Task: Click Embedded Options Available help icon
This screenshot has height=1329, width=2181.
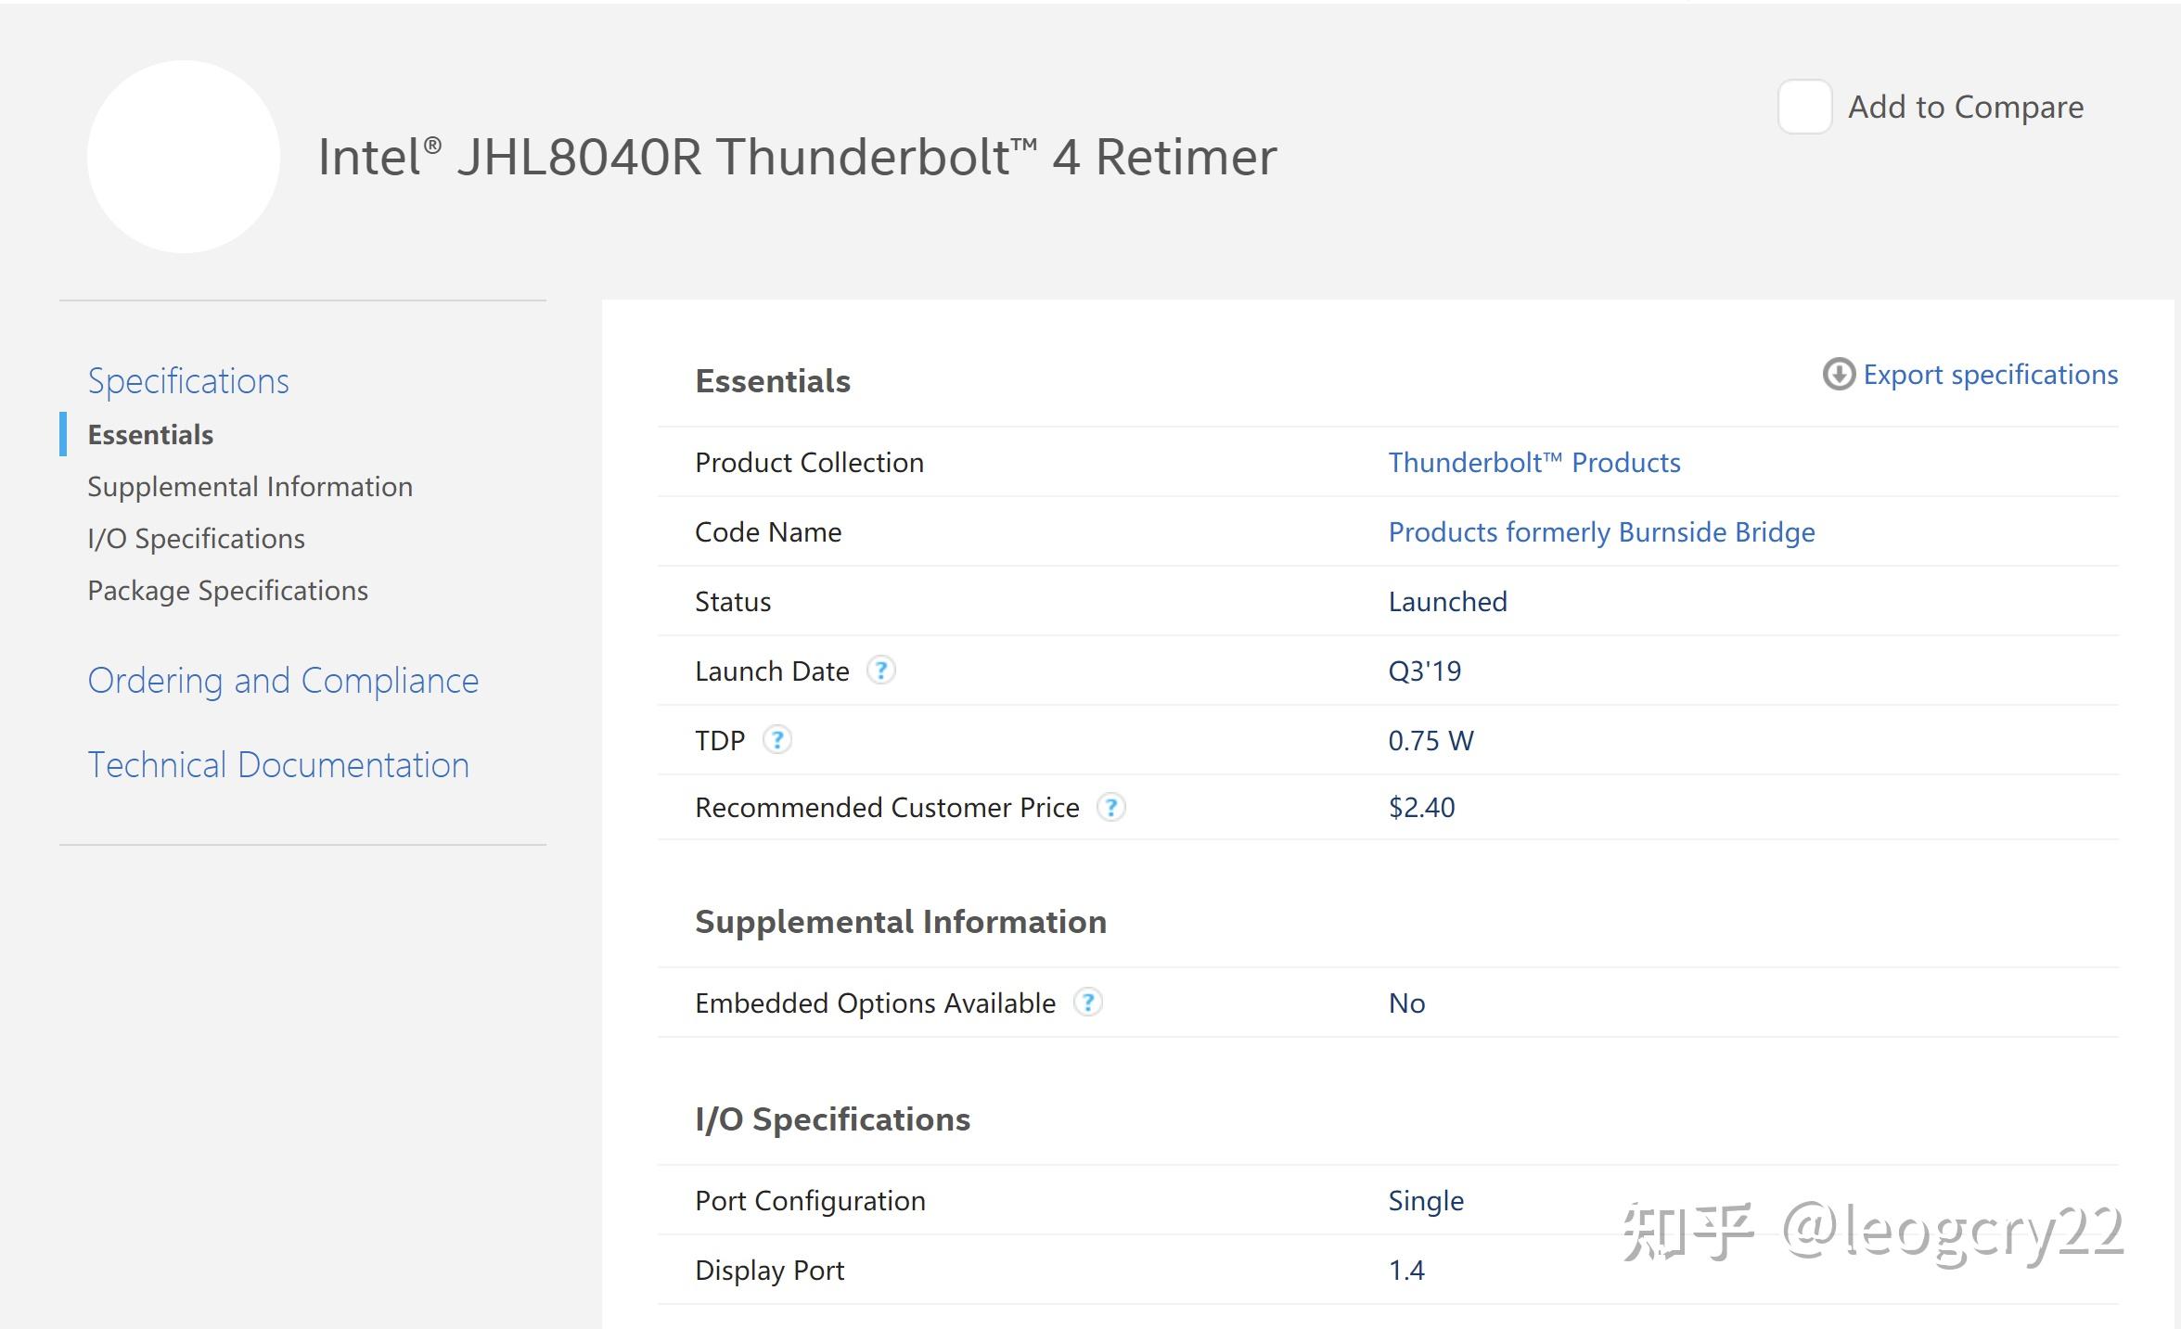Action: [1087, 1003]
